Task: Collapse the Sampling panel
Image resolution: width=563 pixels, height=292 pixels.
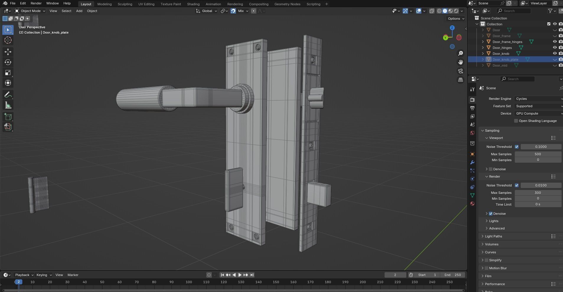Action: pyautogui.click(x=492, y=131)
